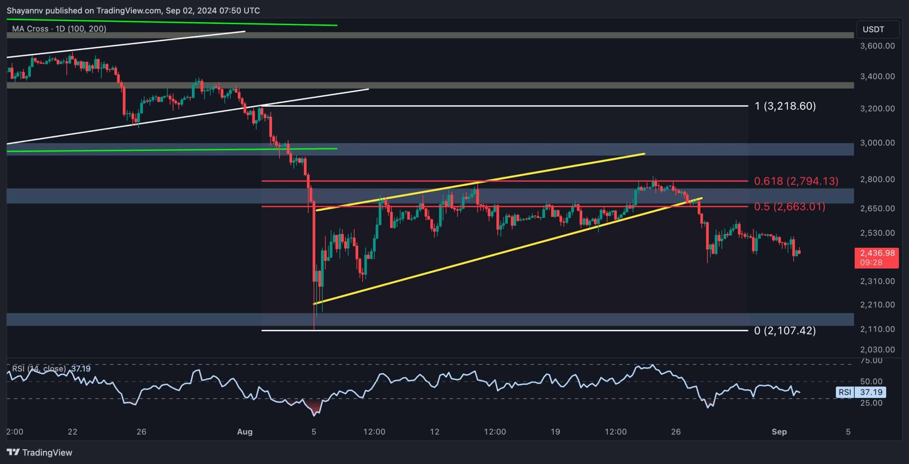The width and height of the screenshot is (909, 464).
Task: Click the 2,030.00 price scale label
Action: point(877,350)
